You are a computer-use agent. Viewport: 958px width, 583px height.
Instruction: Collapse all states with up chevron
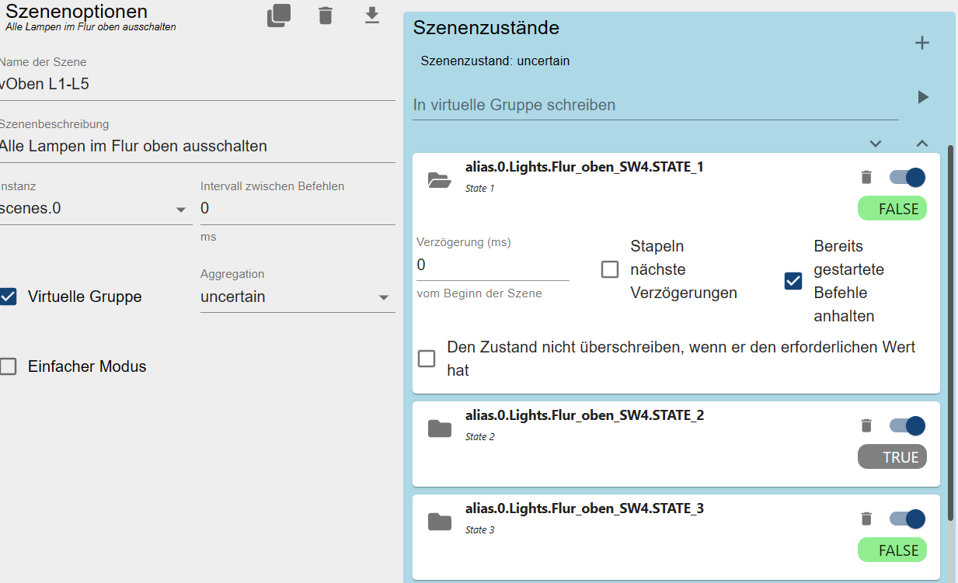(x=921, y=144)
